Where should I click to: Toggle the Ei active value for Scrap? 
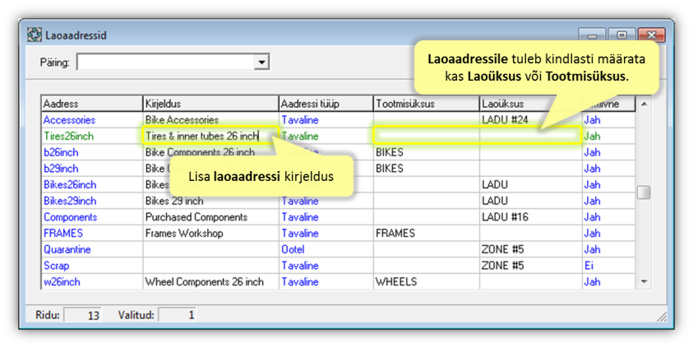pyautogui.click(x=589, y=266)
